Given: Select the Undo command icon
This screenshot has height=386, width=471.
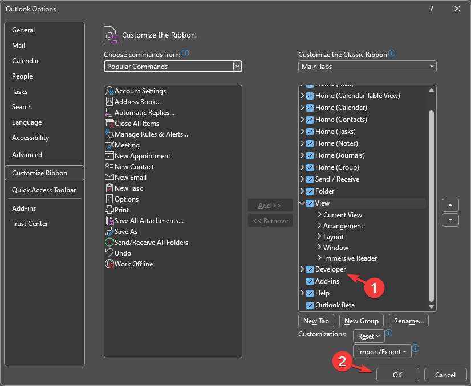Looking at the screenshot, I should coord(110,253).
